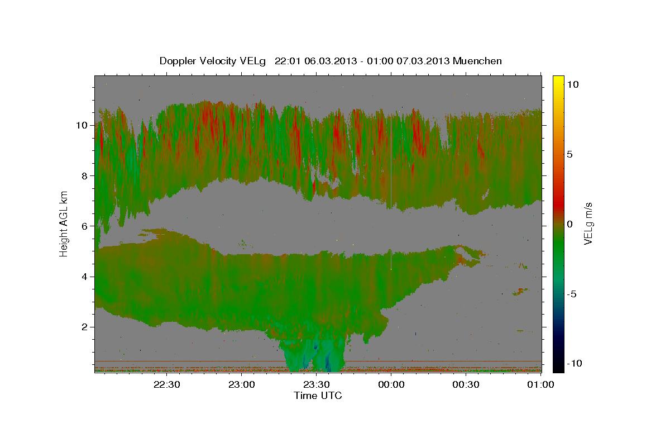Click the height tick label "4"

(85, 277)
